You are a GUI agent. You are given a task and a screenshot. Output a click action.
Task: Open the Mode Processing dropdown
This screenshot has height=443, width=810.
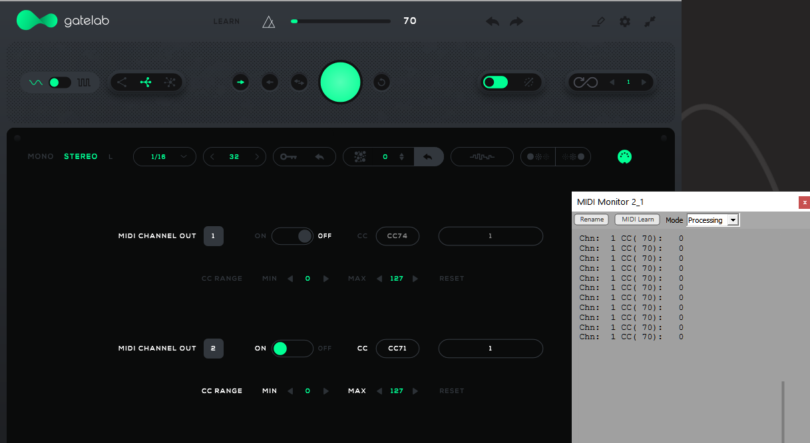(x=713, y=220)
